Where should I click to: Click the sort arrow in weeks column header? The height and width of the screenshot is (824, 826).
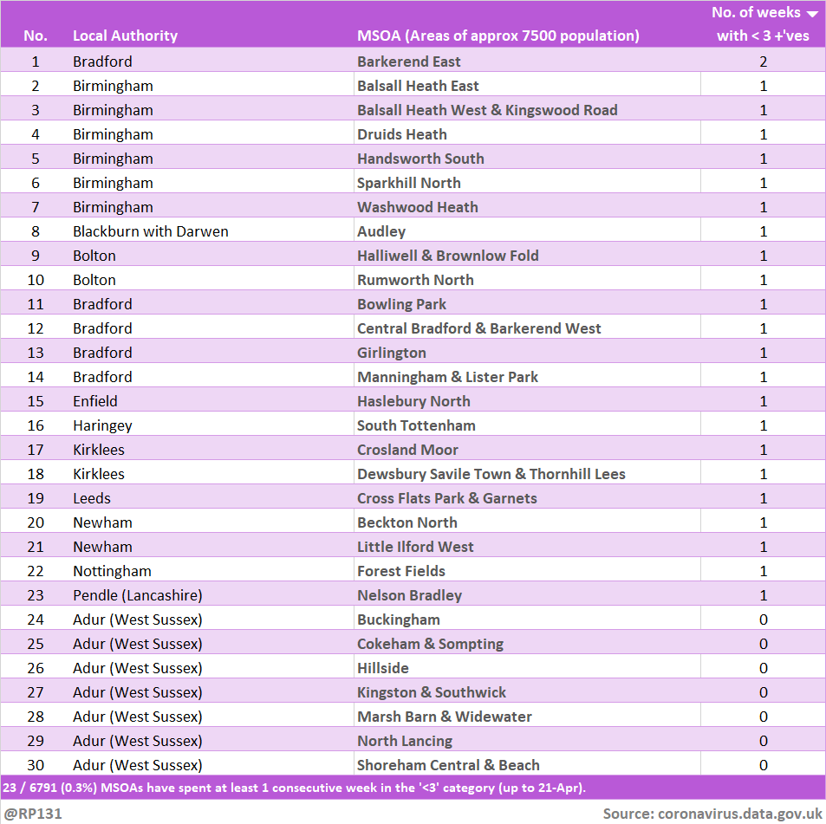pos(812,14)
